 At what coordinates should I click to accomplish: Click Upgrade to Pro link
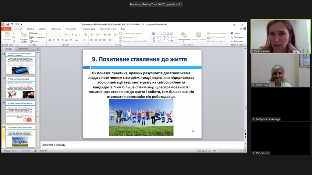(174, 4)
